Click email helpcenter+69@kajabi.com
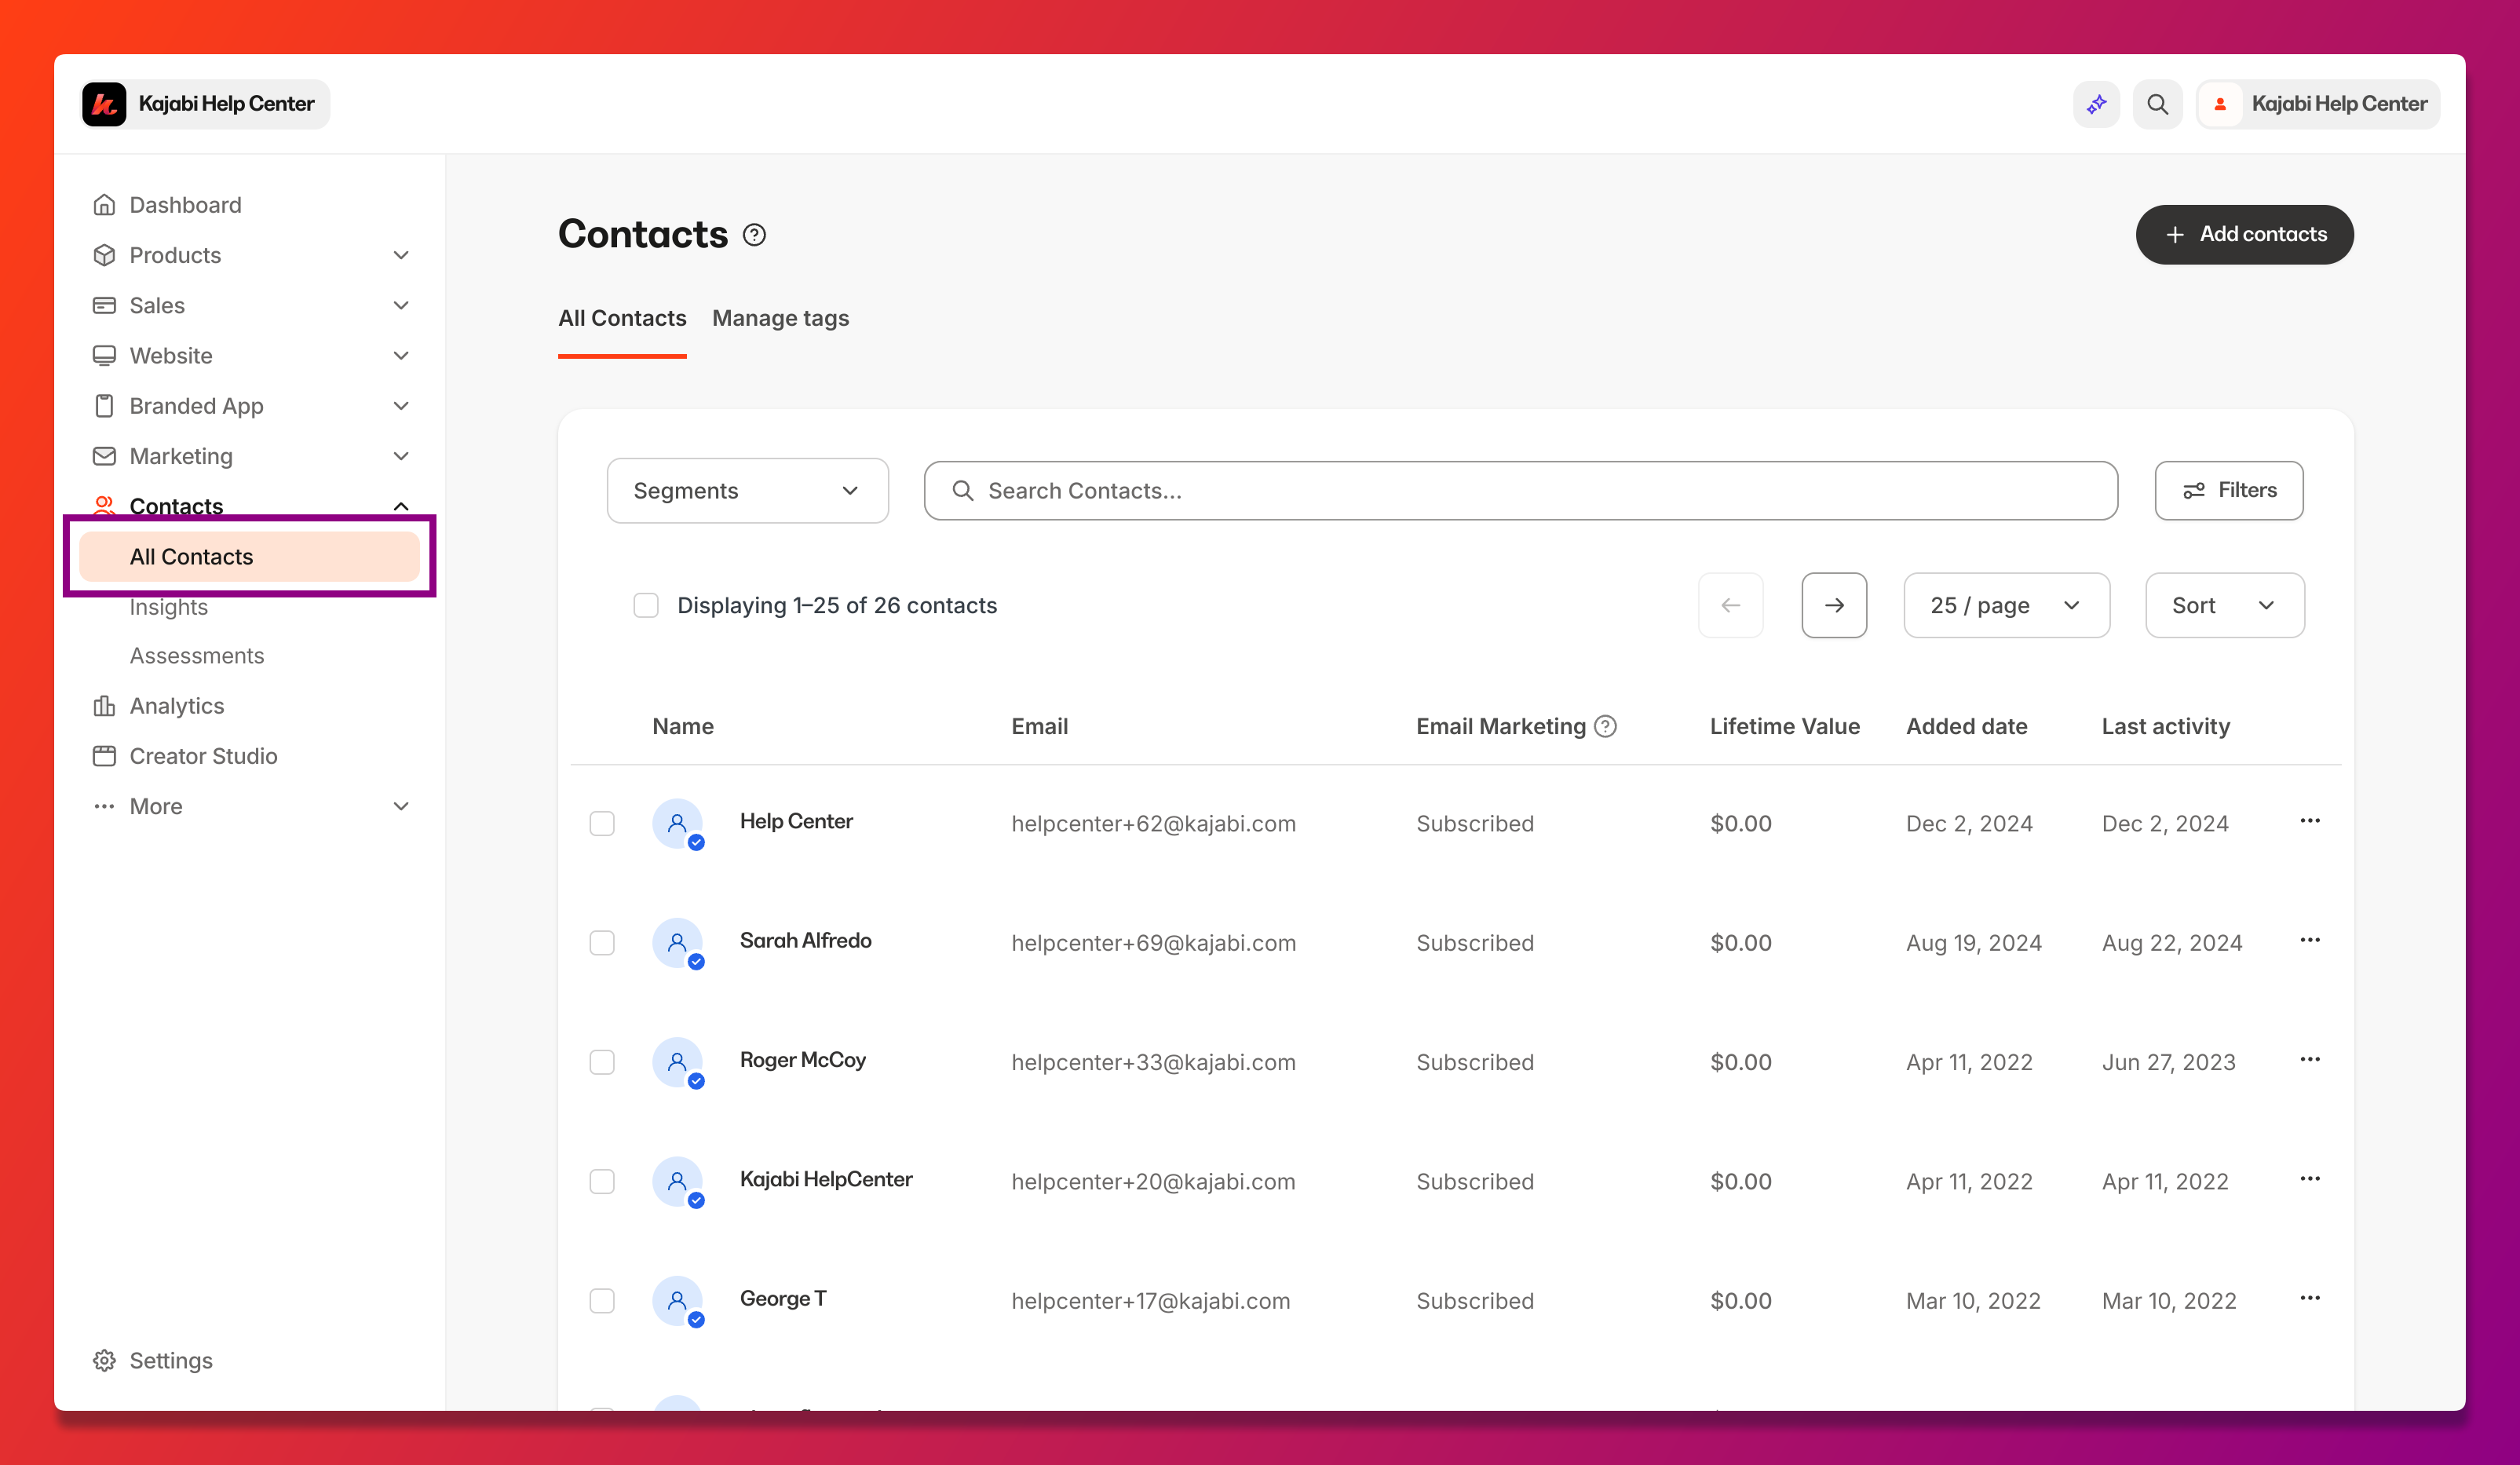Viewport: 2520px width, 1465px height. (x=1153, y=943)
